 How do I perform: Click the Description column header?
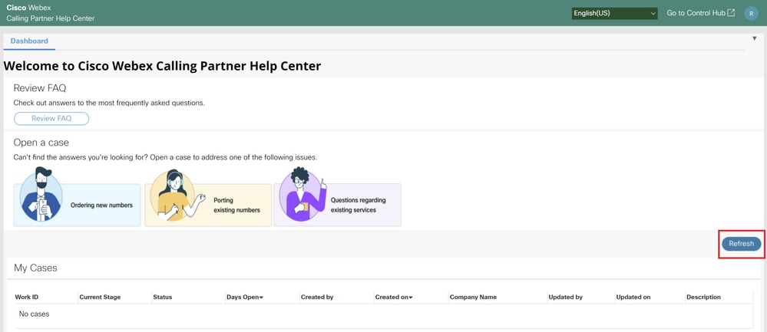tap(703, 297)
